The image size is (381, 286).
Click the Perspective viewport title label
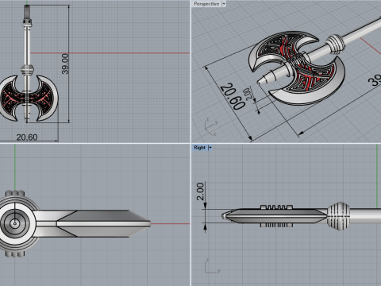coord(206,4)
